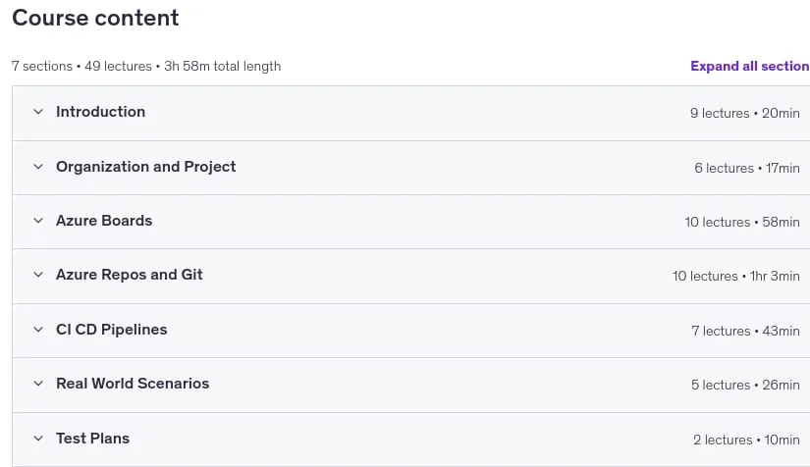The image size is (810, 467).
Task: Click the chevron beside Azure Boards
Action: click(x=38, y=221)
